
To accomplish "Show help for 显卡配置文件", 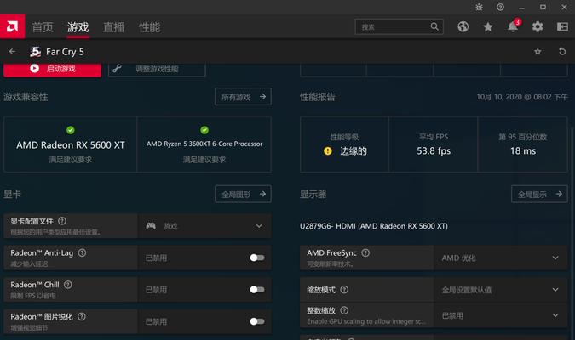I will click(x=62, y=221).
